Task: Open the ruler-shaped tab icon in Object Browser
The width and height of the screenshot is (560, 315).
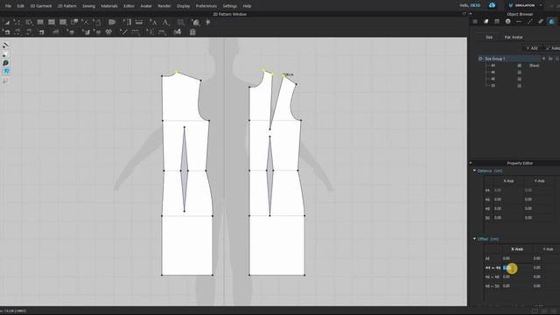Action: 541,21
